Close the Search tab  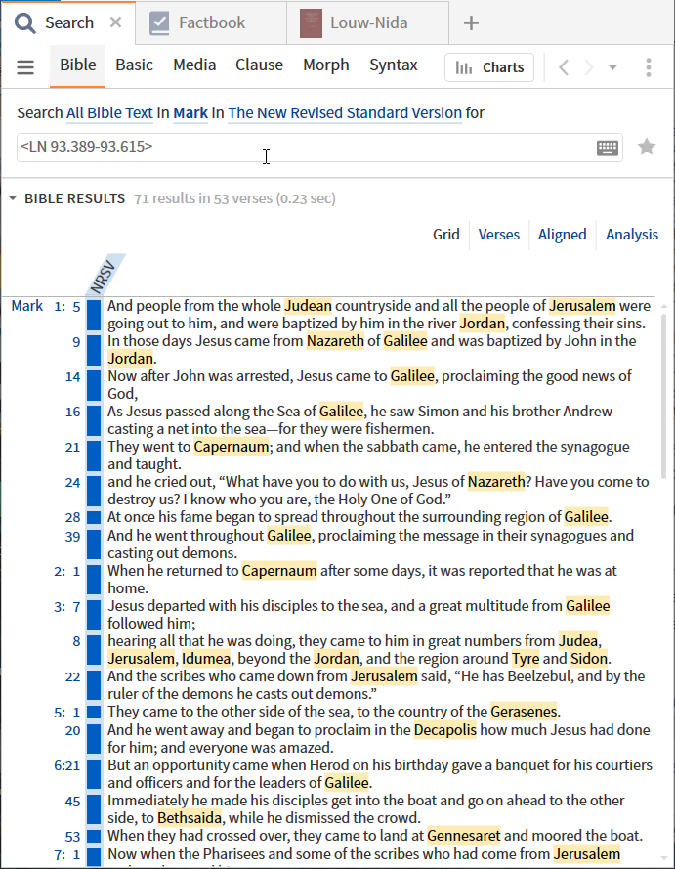pos(115,22)
